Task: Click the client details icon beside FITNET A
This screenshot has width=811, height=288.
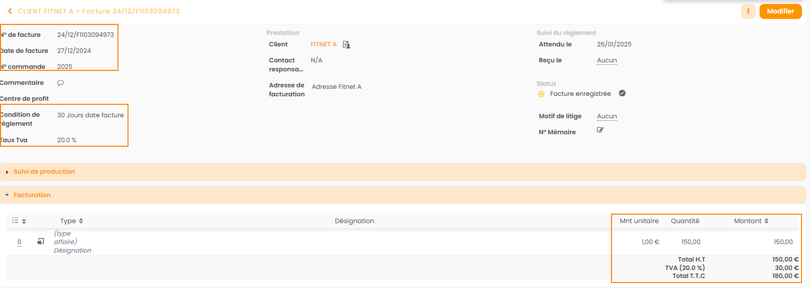Action: coord(346,45)
